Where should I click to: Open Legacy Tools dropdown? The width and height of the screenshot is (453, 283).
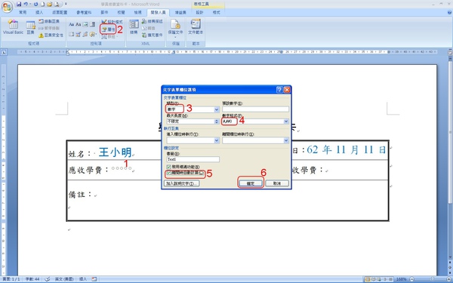(93, 35)
